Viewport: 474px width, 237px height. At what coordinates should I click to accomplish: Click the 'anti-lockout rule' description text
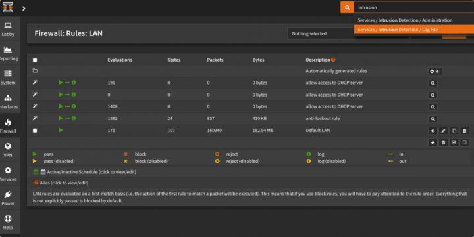pos(323,118)
